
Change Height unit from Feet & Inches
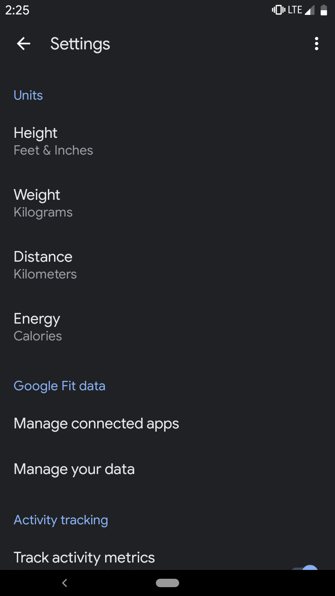coord(167,141)
